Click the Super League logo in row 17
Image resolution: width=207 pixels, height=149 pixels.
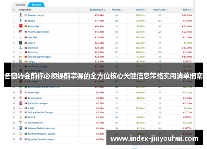coord(21,98)
